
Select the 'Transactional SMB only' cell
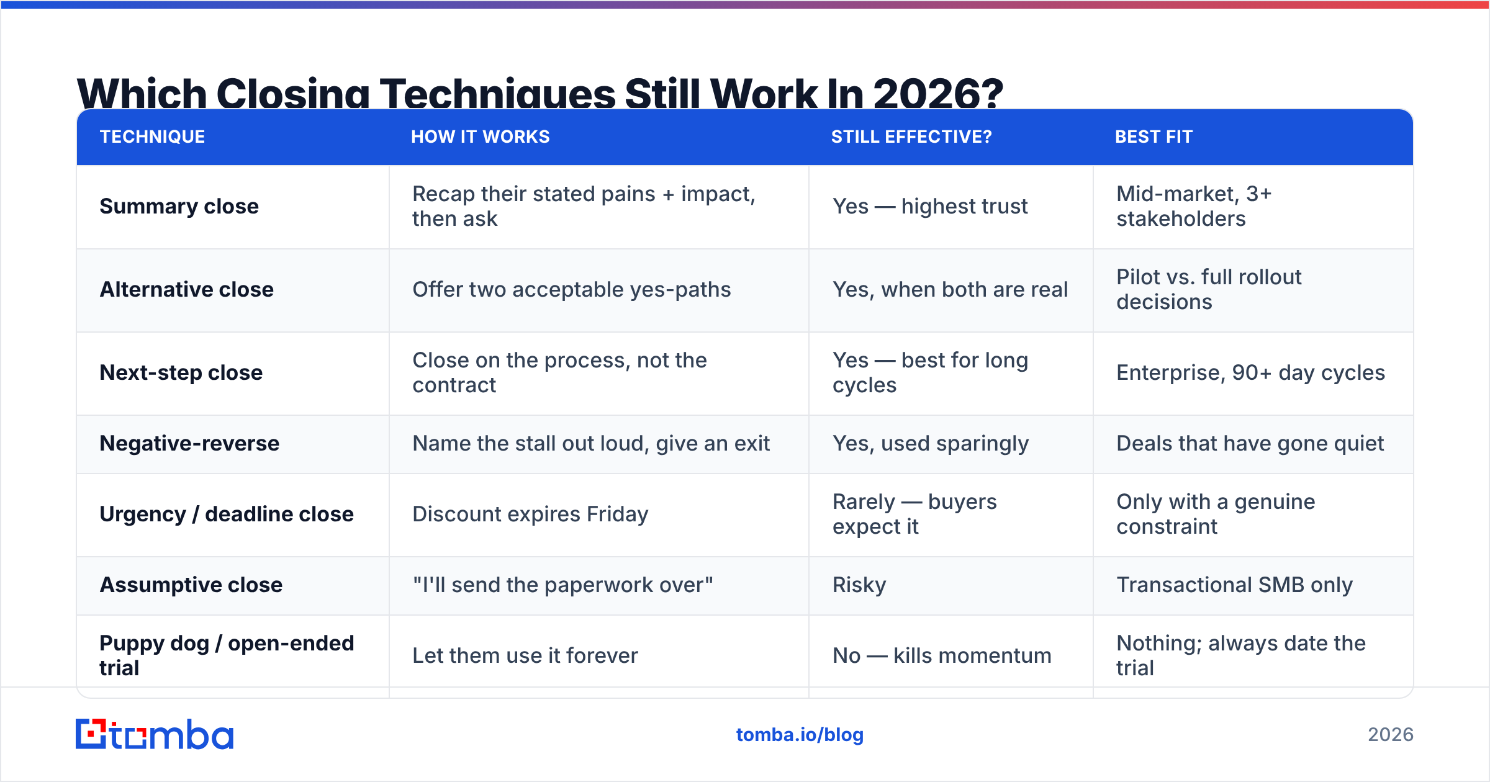tap(1253, 585)
